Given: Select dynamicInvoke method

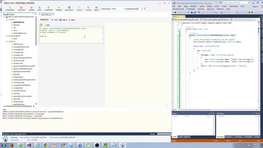Looking at the screenshot, I should click(x=19, y=60).
